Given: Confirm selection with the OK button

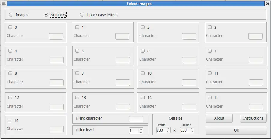Looking at the screenshot, I should [x=236, y=130].
